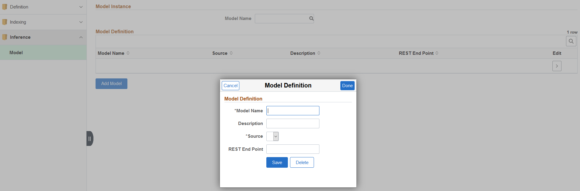Focus the dialog Description field
The width and height of the screenshot is (580, 191).
pos(293,123)
